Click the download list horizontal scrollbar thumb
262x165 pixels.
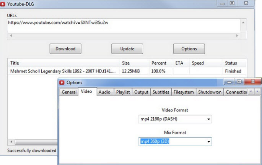(x=36, y=142)
